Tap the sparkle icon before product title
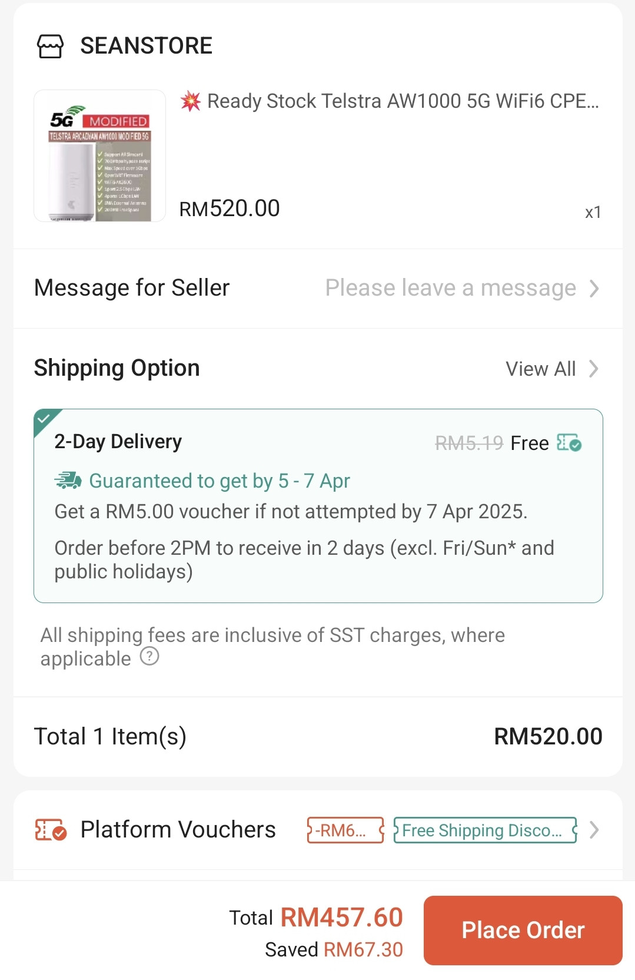This screenshot has height=980, width=635. point(190,101)
